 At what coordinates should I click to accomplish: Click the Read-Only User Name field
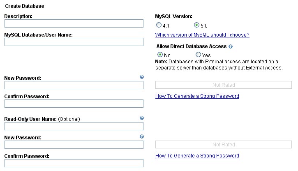tap(74, 126)
